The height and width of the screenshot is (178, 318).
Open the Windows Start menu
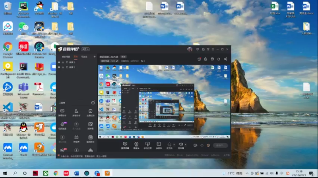click(x=5, y=173)
